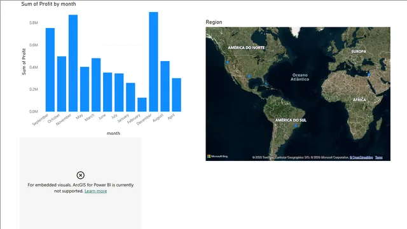The height and width of the screenshot is (229, 407).
Task: Click the 'Sum of Profit' y-axis title
Action: [x=24, y=62]
